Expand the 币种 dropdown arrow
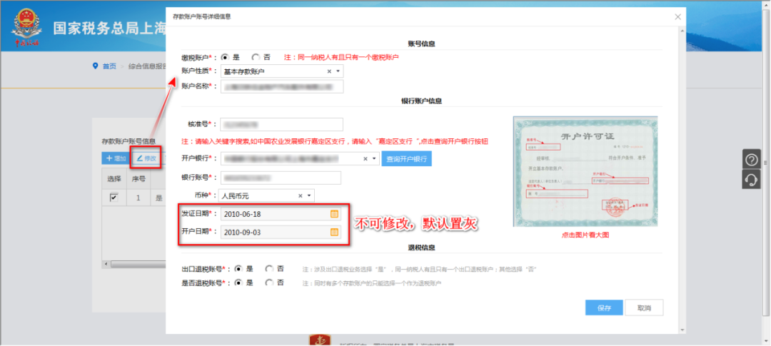 pyautogui.click(x=309, y=195)
